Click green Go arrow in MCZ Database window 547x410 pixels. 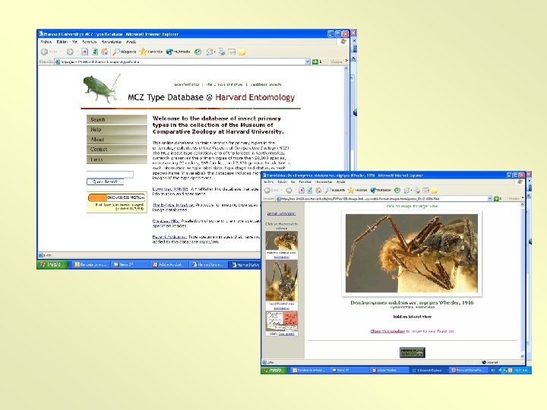tap(315, 61)
